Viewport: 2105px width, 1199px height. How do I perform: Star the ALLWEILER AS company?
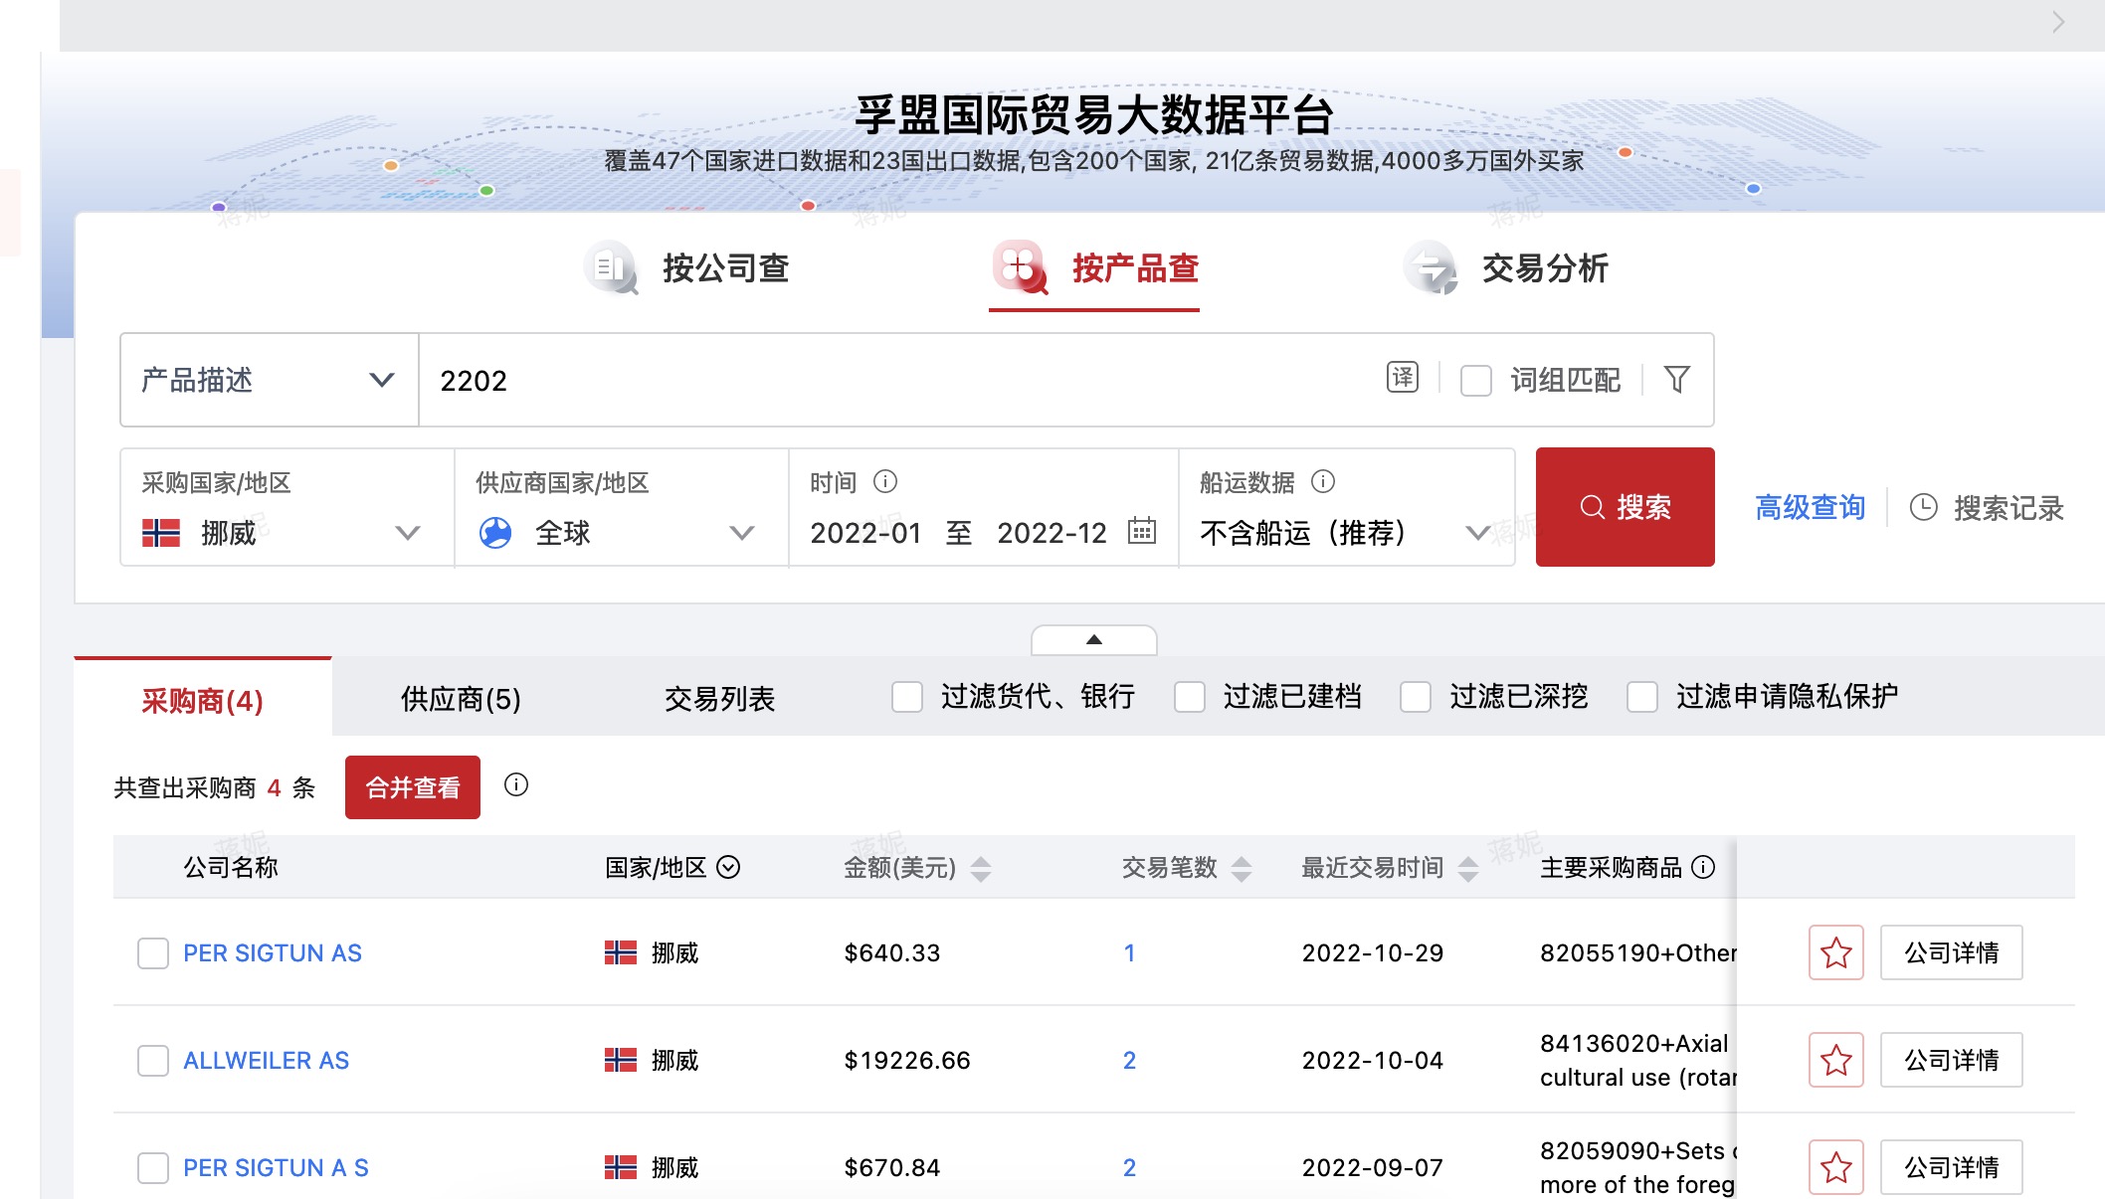click(1835, 1060)
